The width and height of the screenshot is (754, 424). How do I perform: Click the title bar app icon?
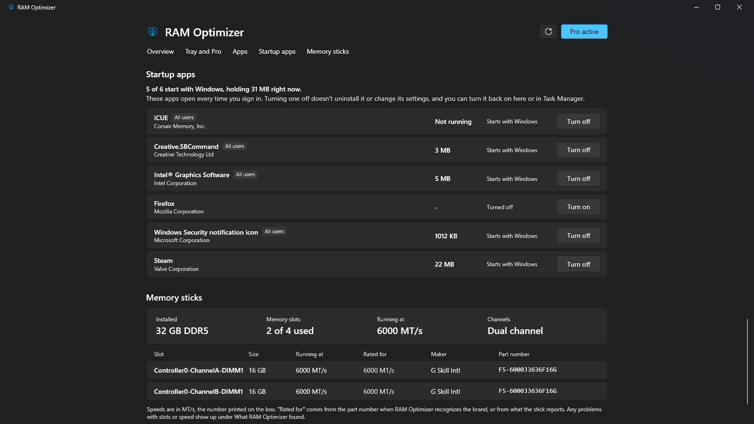point(11,7)
